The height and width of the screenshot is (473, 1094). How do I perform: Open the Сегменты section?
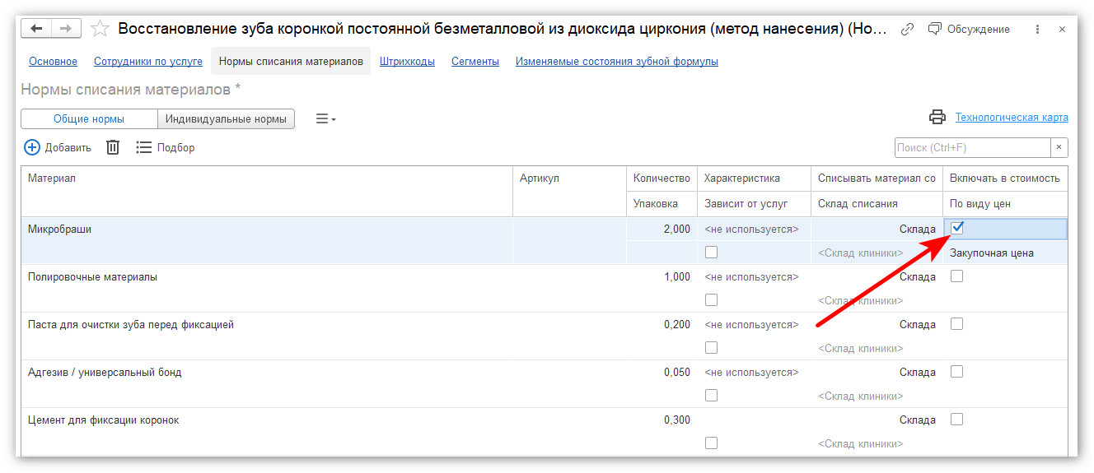pos(475,62)
